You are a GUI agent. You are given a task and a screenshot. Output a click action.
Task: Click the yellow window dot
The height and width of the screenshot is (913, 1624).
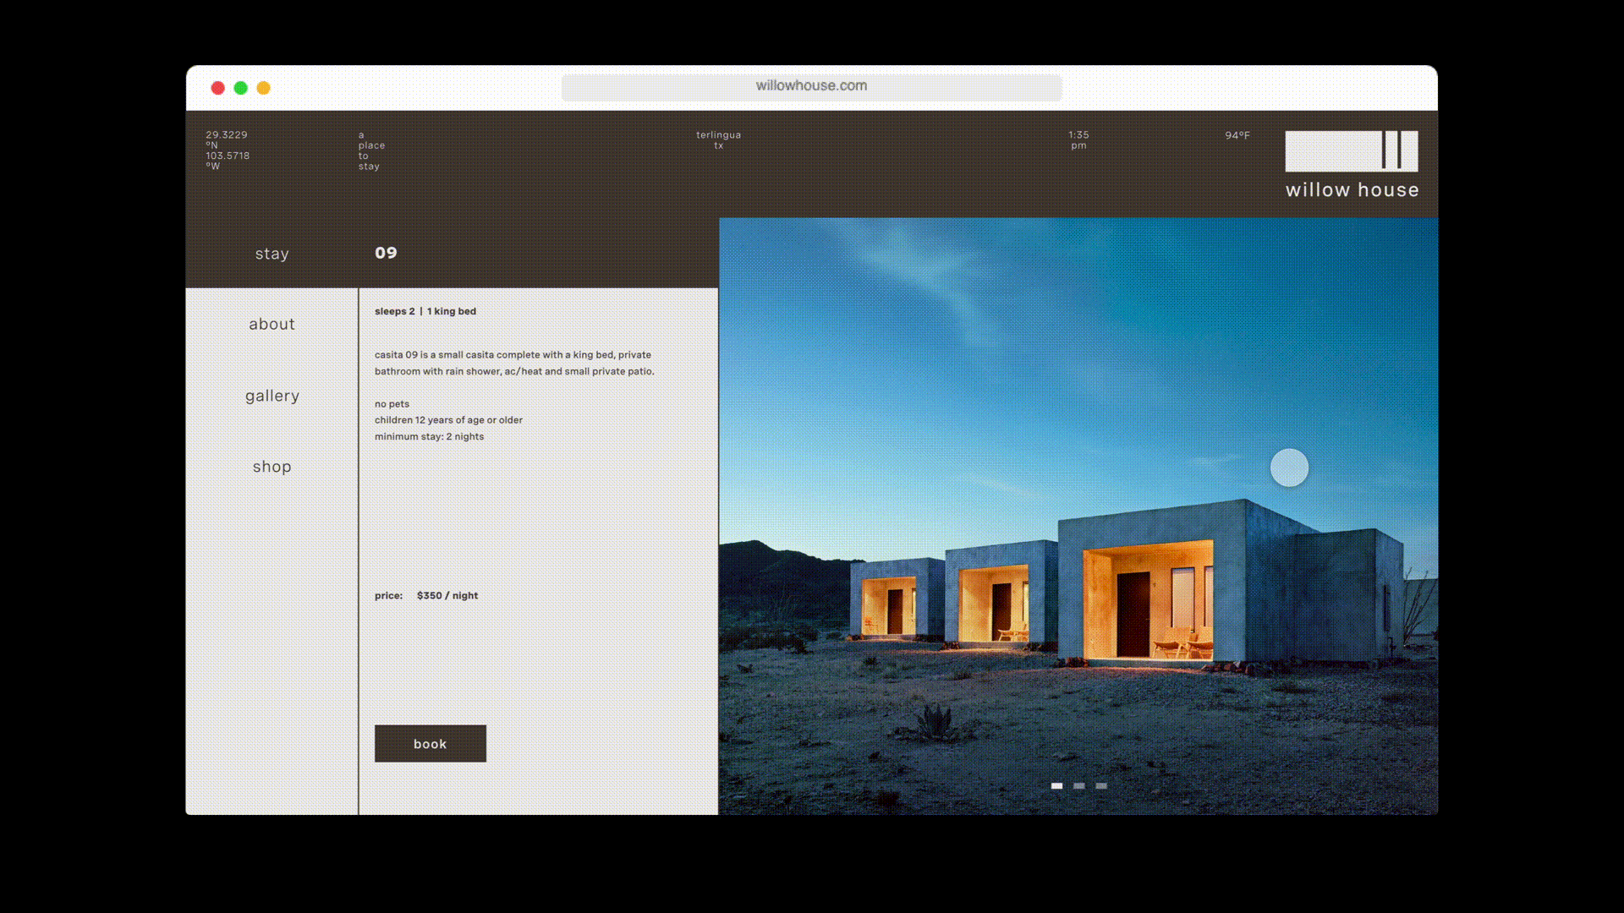tap(263, 88)
